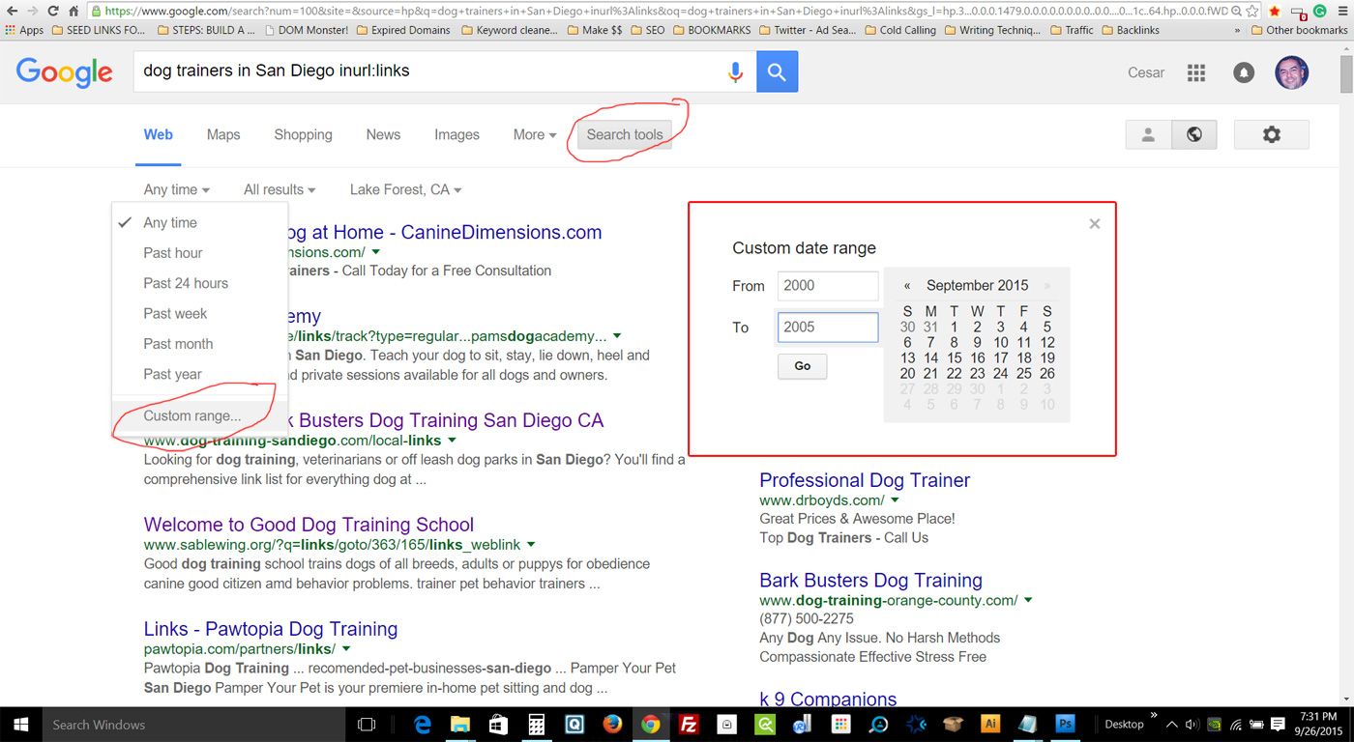Image resolution: width=1354 pixels, height=742 pixels.
Task: Expand the Any time dropdown
Action: point(177,190)
